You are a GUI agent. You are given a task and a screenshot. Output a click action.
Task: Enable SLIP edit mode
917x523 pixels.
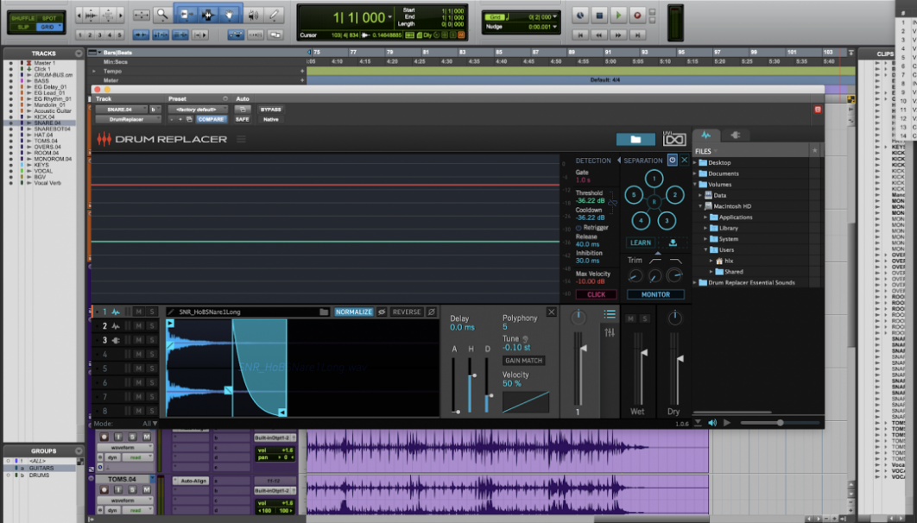pos(22,27)
